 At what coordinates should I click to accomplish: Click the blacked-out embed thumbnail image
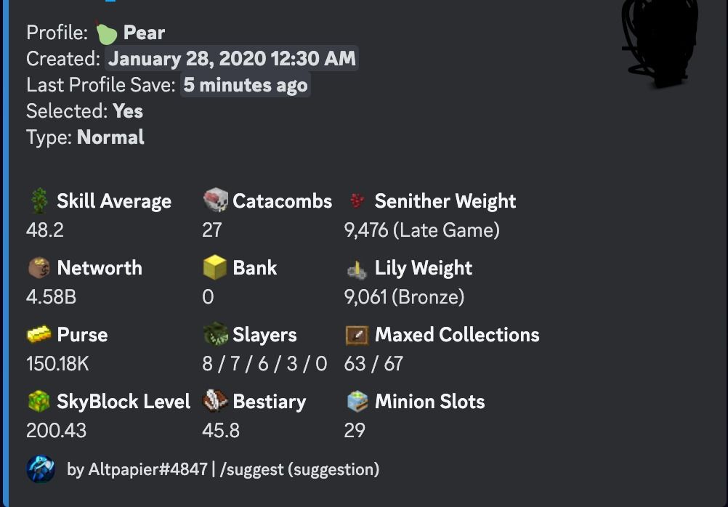click(x=660, y=40)
